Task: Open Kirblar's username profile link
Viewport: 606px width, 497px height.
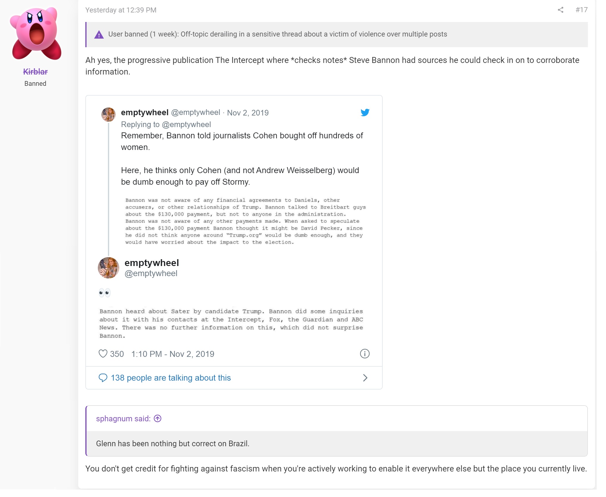Action: pos(35,72)
